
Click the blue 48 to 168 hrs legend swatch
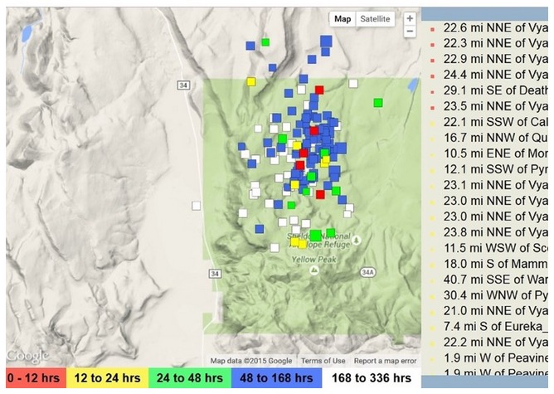click(276, 378)
